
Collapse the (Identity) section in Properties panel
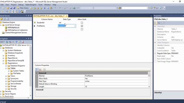coord(155,26)
